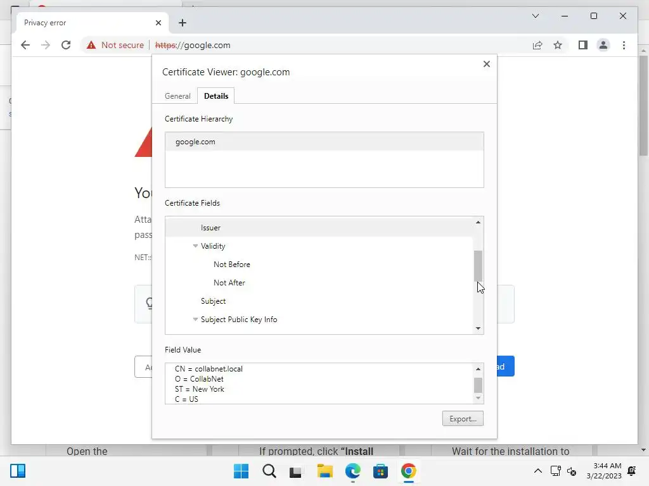Share this page icon in address bar

tap(537, 45)
